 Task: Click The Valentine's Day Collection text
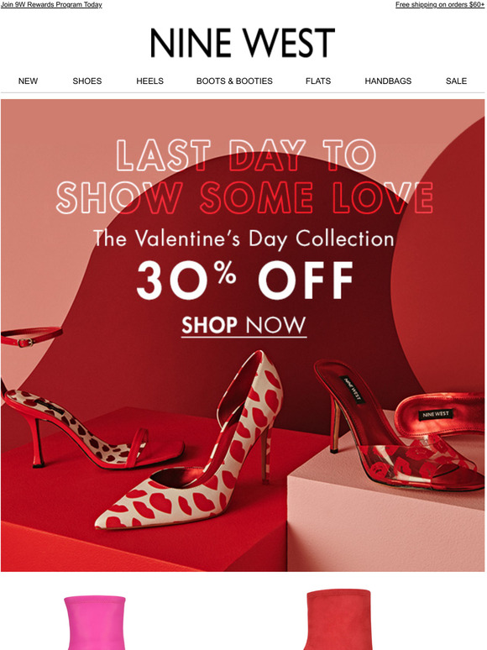(243, 239)
